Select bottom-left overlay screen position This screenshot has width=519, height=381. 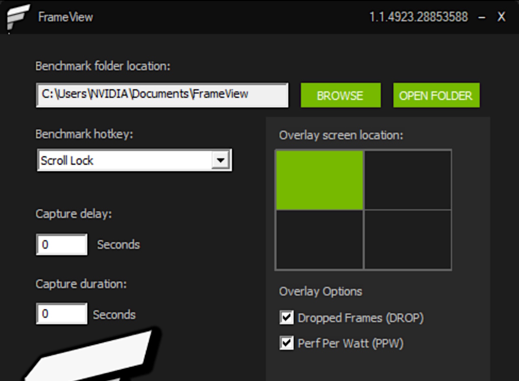320,240
